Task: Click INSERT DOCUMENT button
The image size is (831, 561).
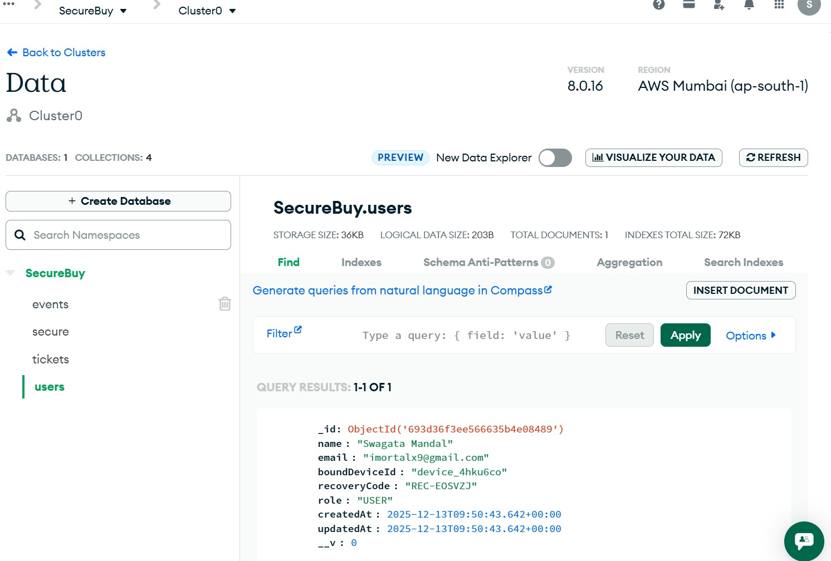Action: coord(741,291)
